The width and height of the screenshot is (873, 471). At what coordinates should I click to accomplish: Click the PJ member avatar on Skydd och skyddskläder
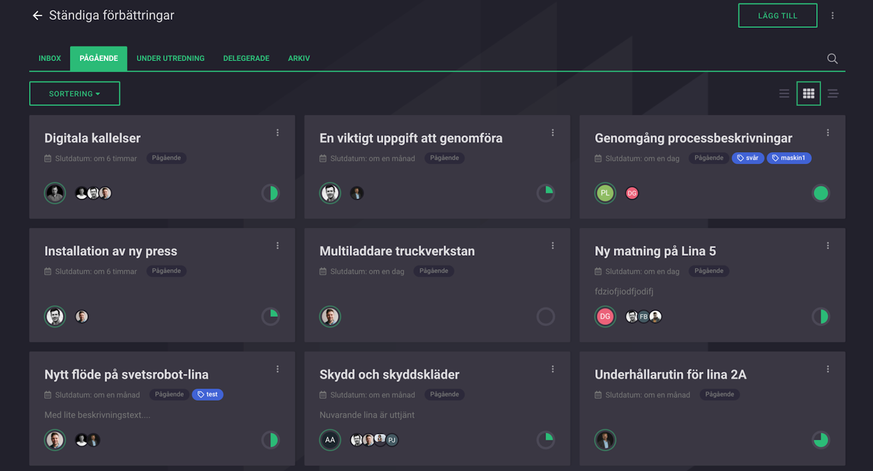(392, 440)
